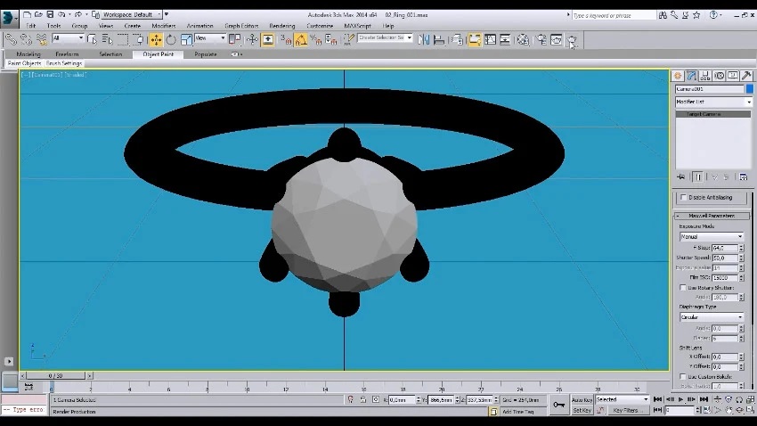
Task: Open the Create command panel tab
Action: 679,76
